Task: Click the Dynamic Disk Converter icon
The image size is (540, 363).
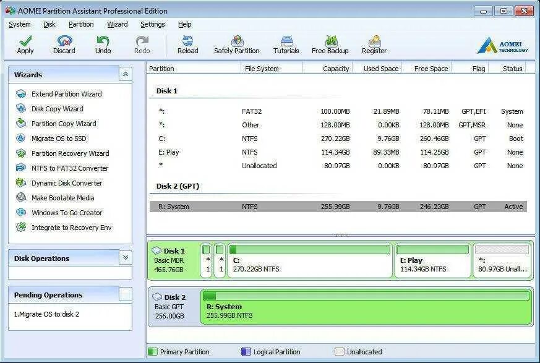Action: click(21, 182)
